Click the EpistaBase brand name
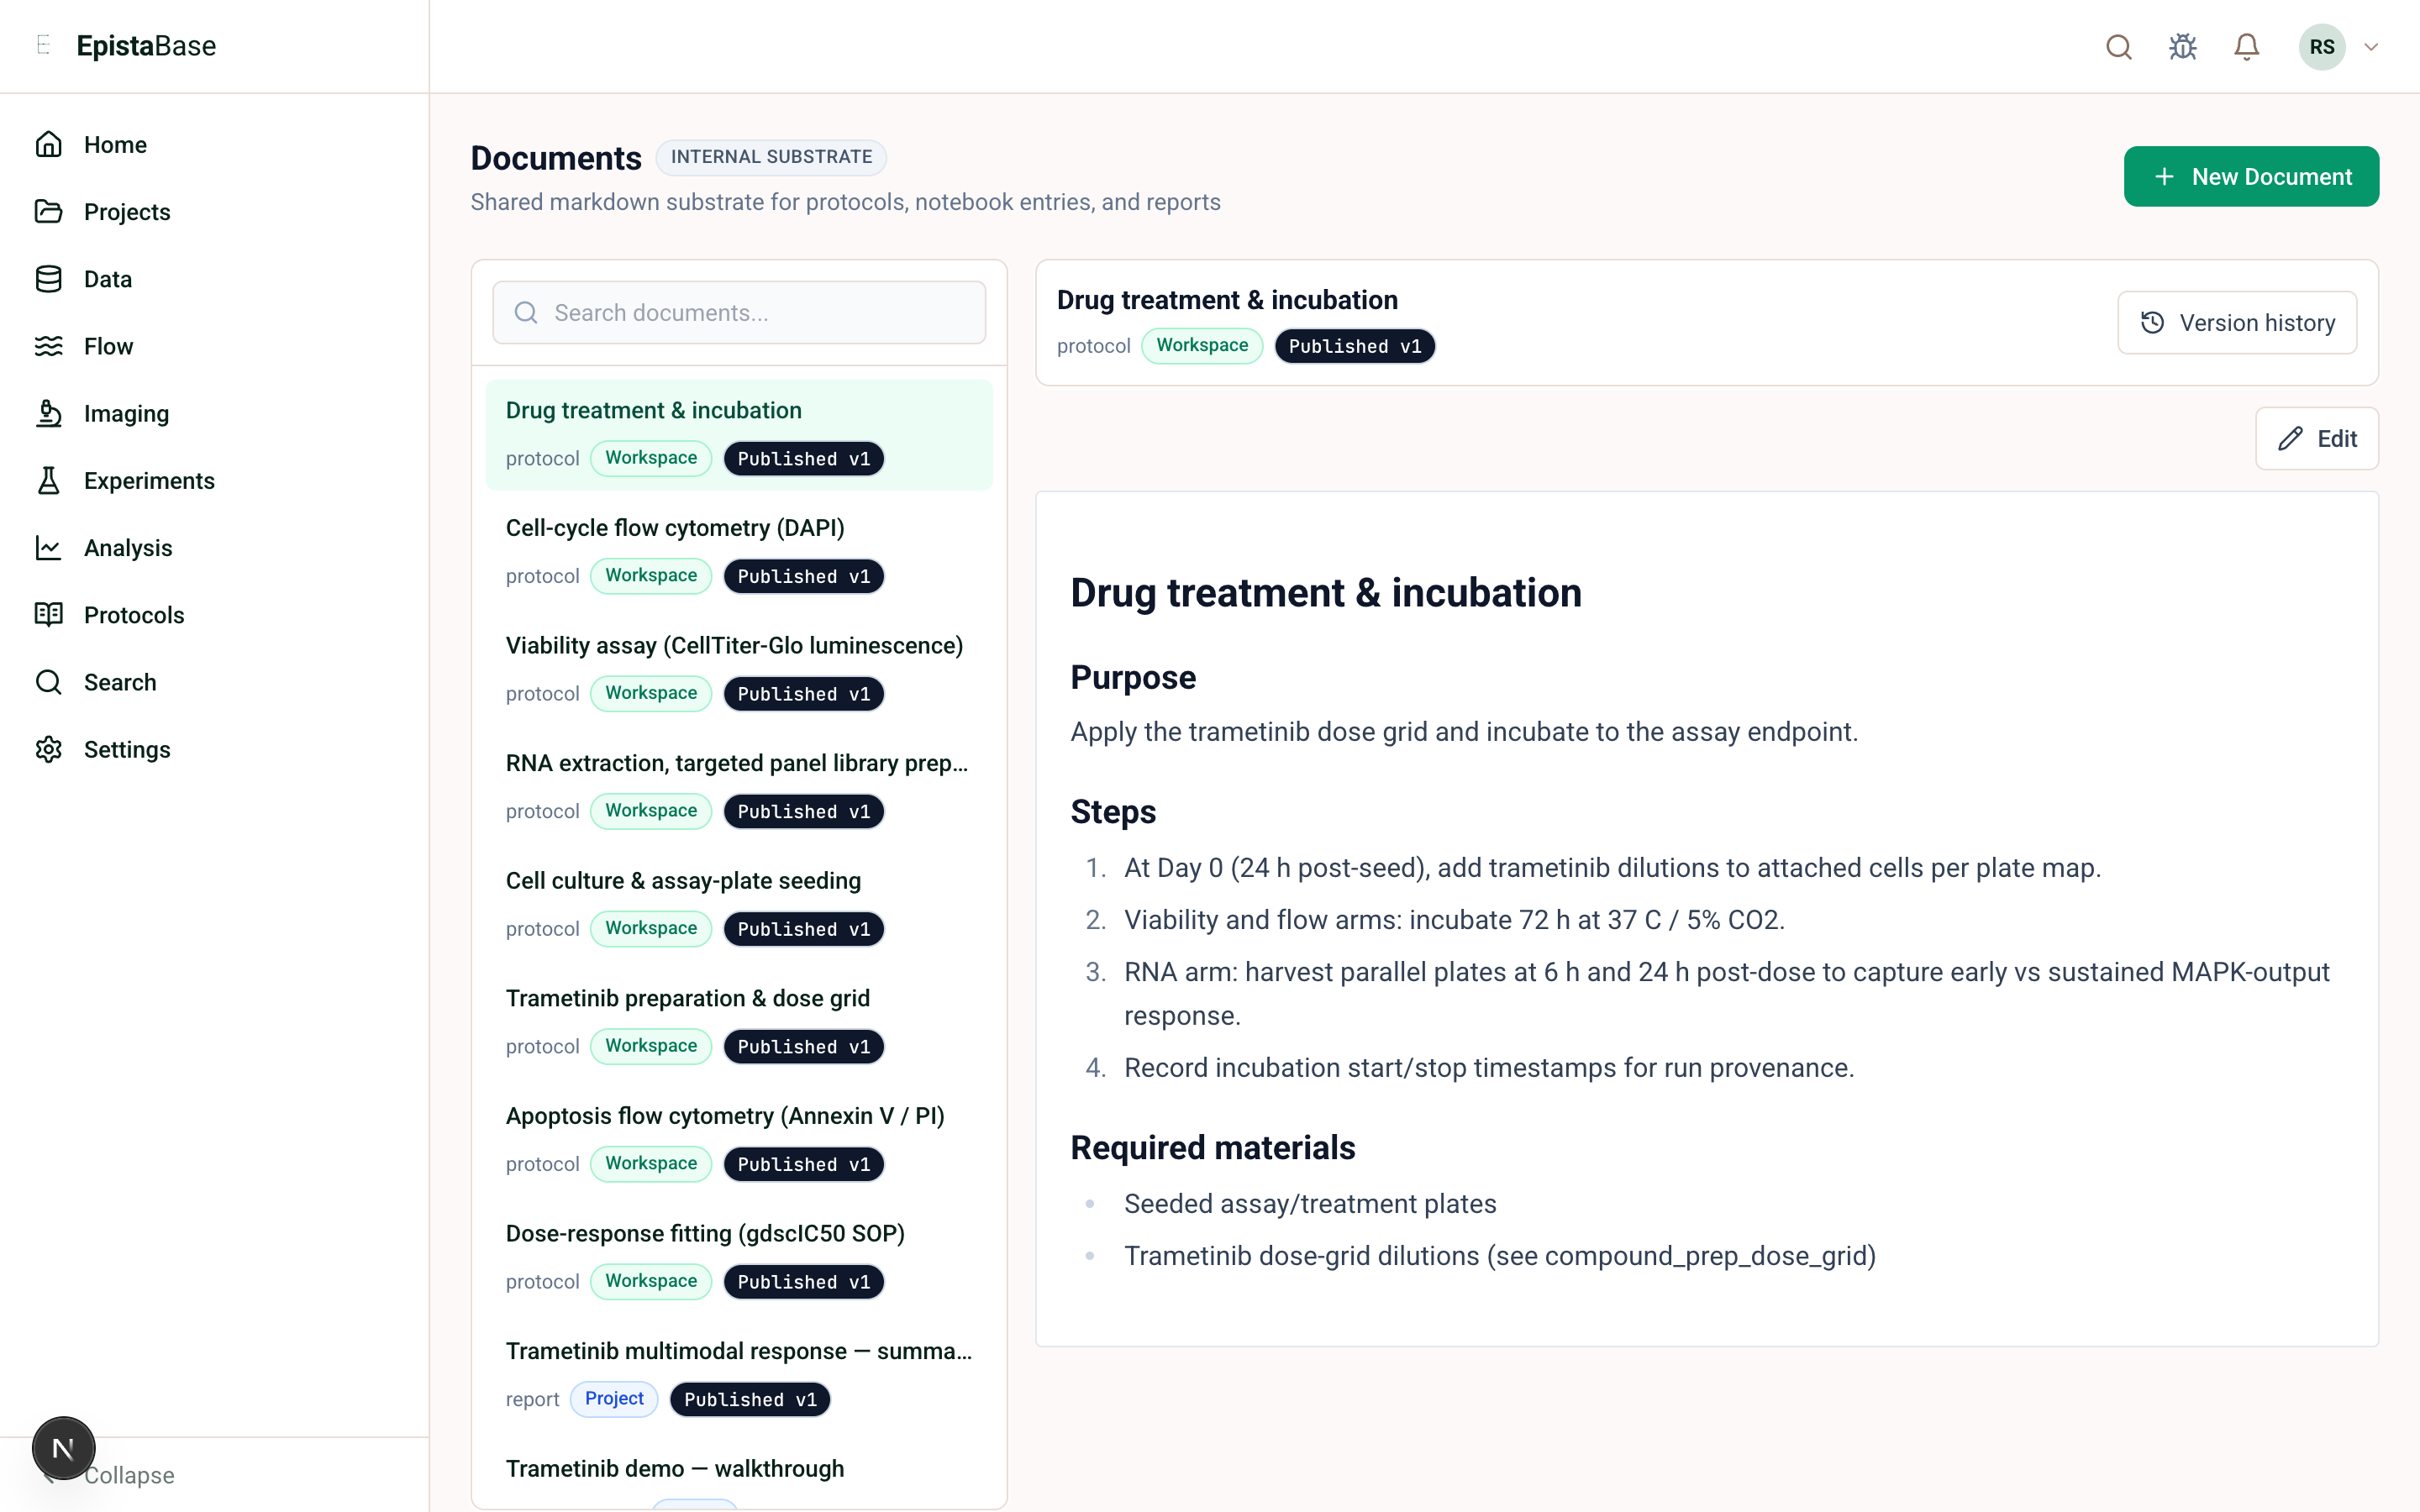This screenshot has width=2420, height=1512. [146, 45]
